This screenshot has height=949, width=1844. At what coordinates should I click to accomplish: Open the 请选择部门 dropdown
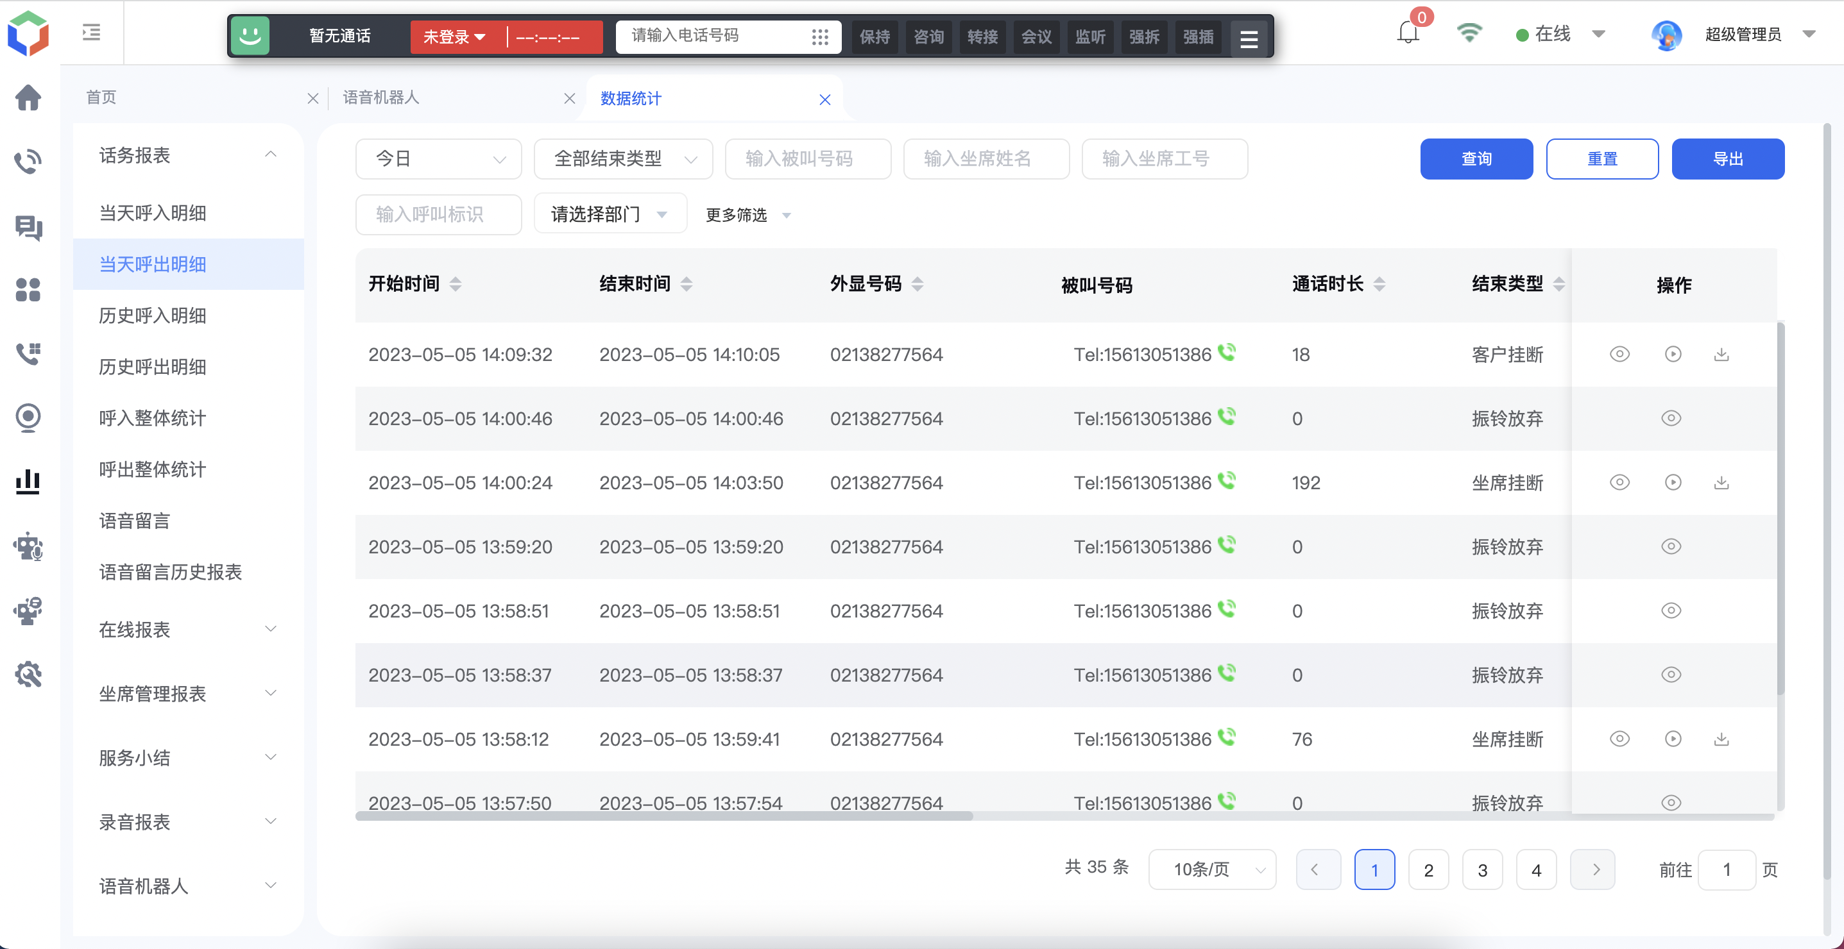pos(610,214)
